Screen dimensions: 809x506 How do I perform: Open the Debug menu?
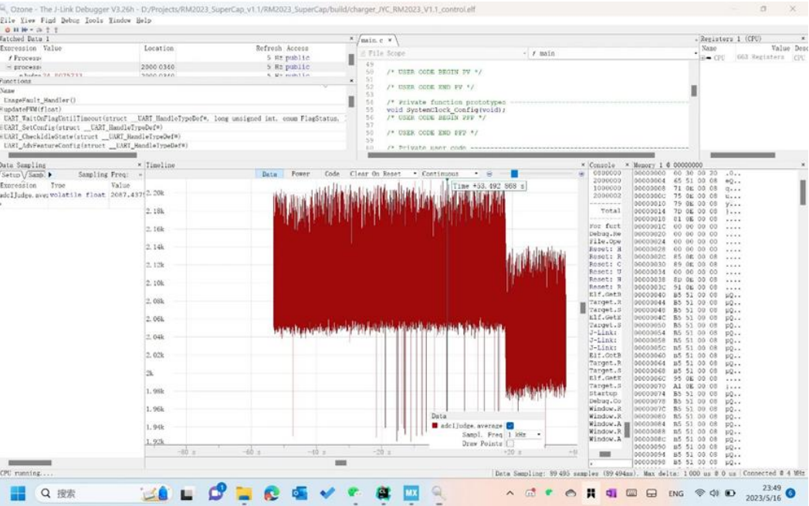[69, 20]
